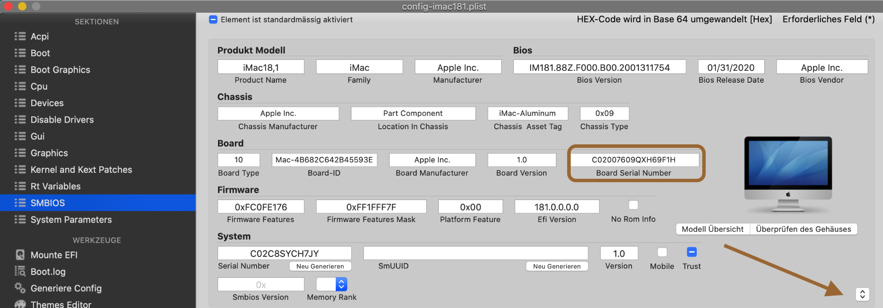
Task: Click the Kernel and Kext Patches icon
Action: pos(20,170)
